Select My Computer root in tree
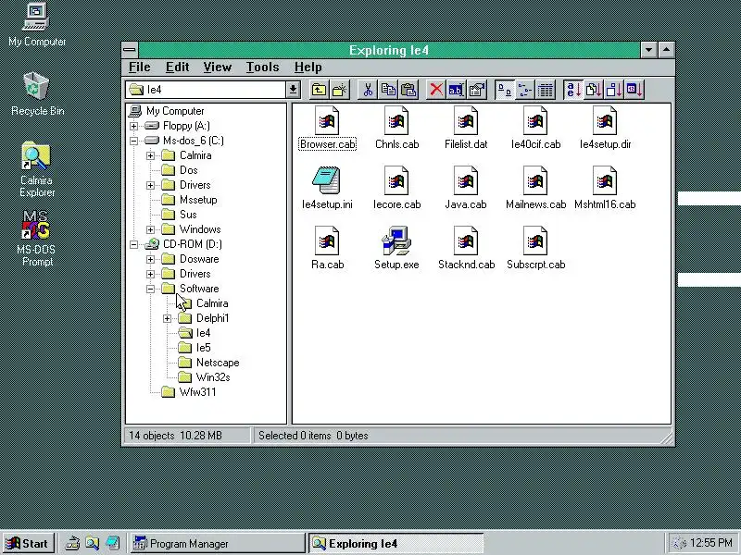 [167, 111]
